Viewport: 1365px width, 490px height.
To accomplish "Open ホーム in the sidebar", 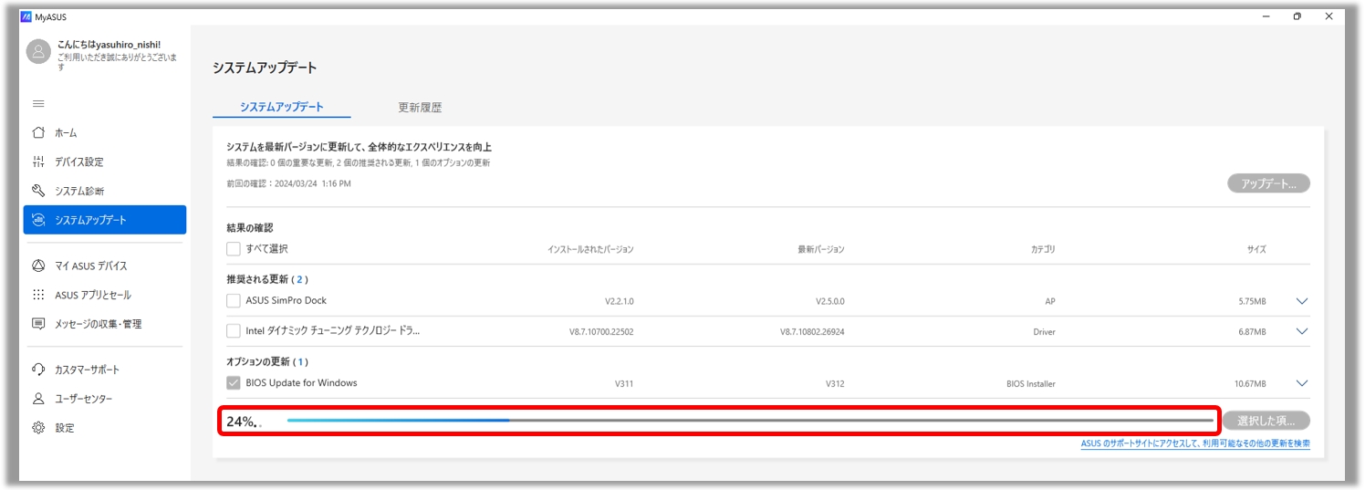I will pos(105,132).
